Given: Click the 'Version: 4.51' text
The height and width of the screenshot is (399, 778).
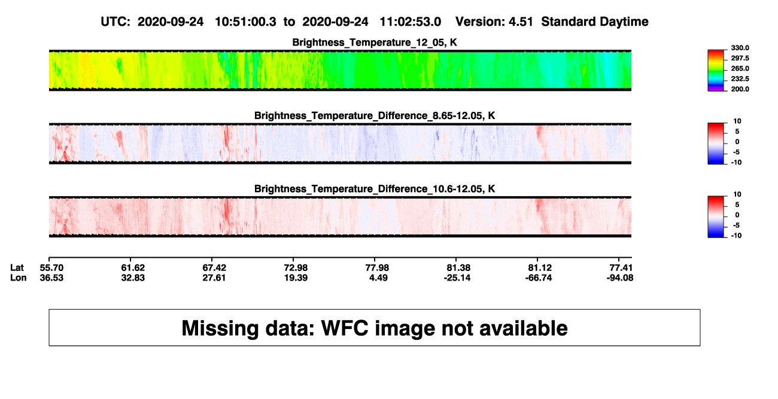Looking at the screenshot, I should click(496, 22).
